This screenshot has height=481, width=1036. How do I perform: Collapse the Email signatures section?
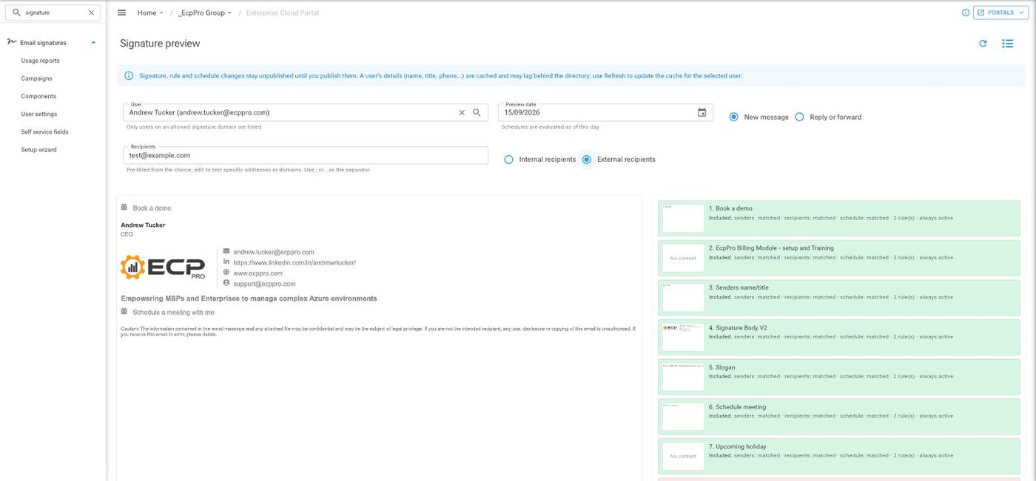coord(93,43)
